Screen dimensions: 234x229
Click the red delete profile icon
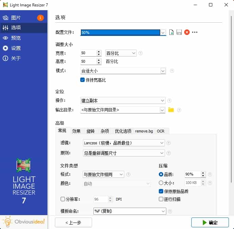coord(187,33)
